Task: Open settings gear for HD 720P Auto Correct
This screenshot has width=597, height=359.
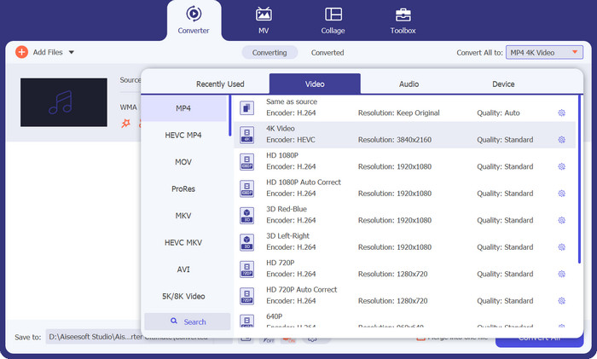Action: click(x=561, y=301)
